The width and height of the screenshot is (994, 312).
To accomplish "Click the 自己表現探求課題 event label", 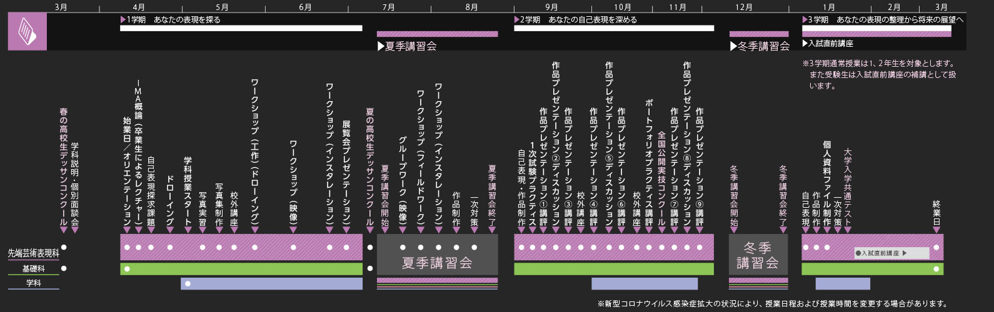I will (151, 192).
